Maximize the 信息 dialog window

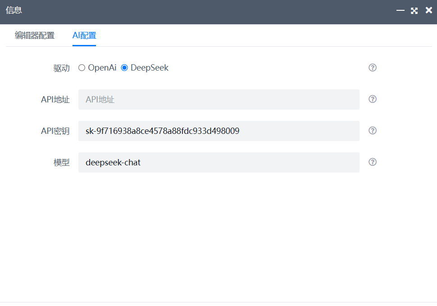[x=414, y=11]
